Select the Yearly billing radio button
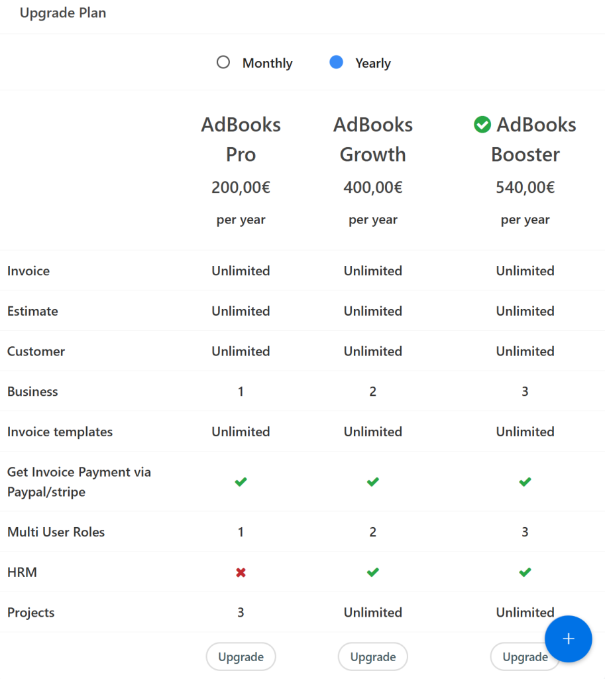 click(x=337, y=62)
